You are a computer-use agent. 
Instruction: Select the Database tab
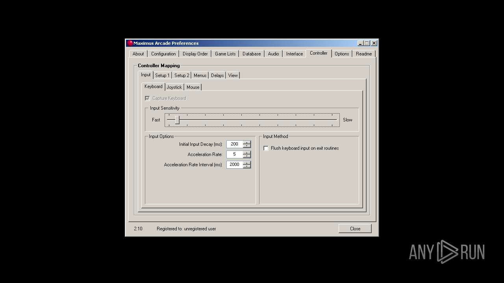coord(252,54)
